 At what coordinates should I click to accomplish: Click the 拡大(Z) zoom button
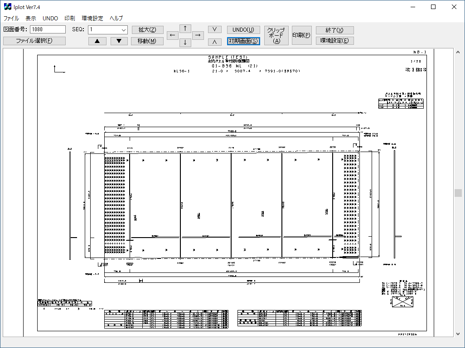pyautogui.click(x=148, y=30)
